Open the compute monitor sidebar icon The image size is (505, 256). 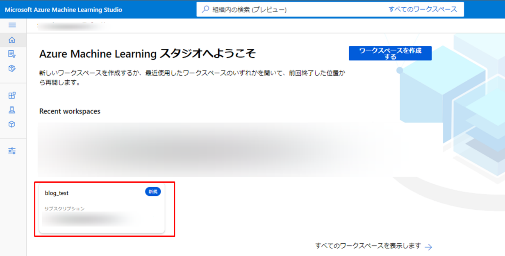point(12,110)
